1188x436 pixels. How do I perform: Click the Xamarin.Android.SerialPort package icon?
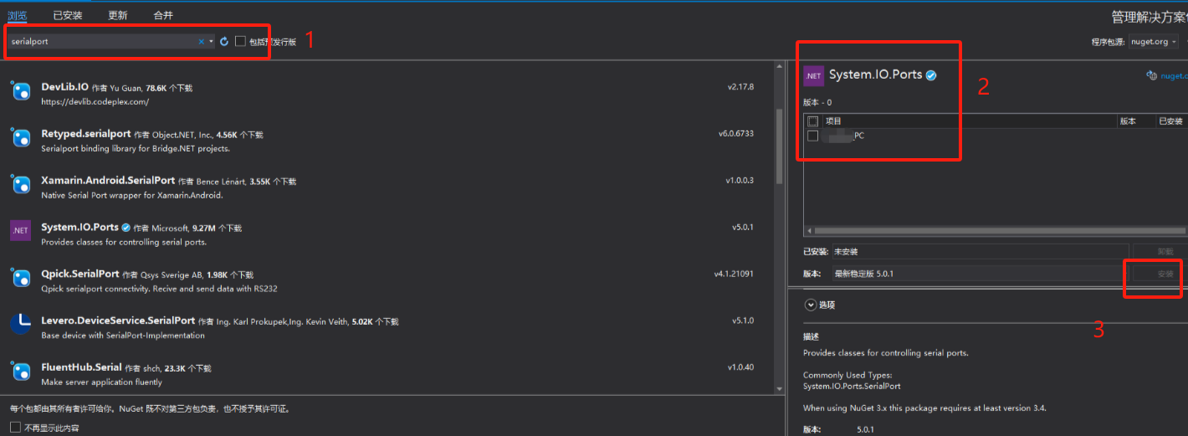point(20,184)
